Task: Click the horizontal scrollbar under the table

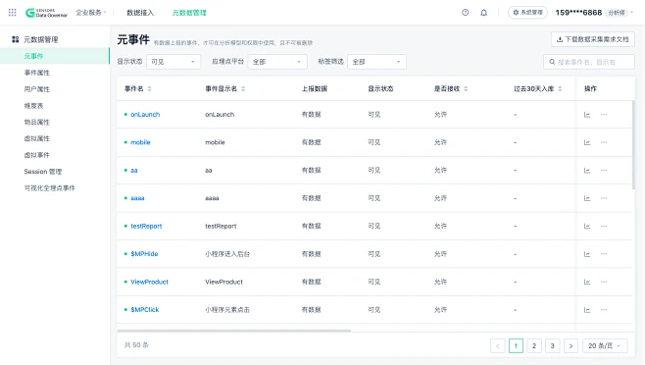Action: [233, 331]
